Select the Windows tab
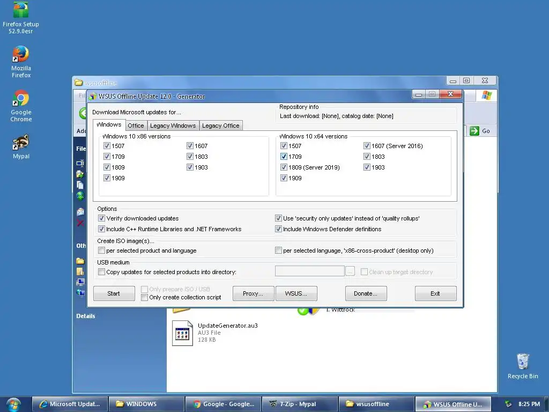Screen dimensions: 549x412 pyautogui.click(x=109, y=124)
